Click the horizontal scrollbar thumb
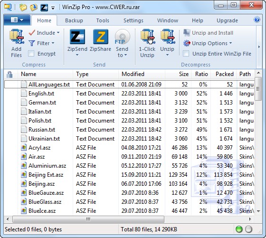This screenshot has height=238, width=266. pos(88,219)
